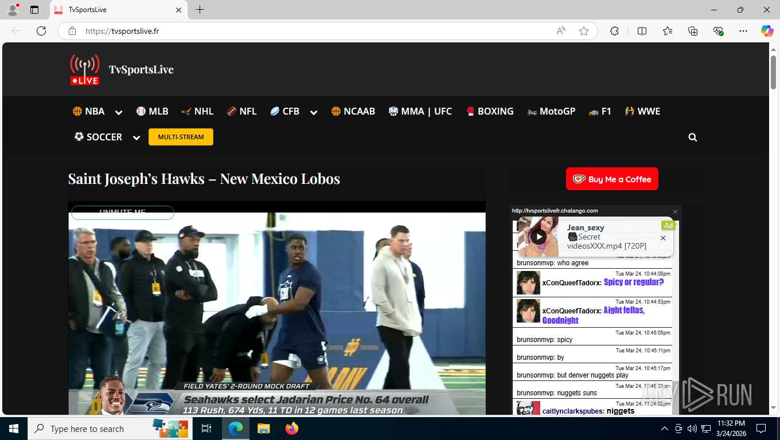Activate Read aloud icon in address bar

point(561,31)
